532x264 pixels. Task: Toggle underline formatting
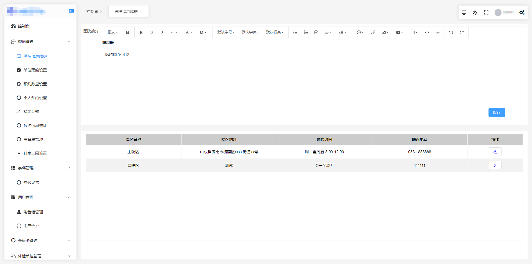(152, 32)
